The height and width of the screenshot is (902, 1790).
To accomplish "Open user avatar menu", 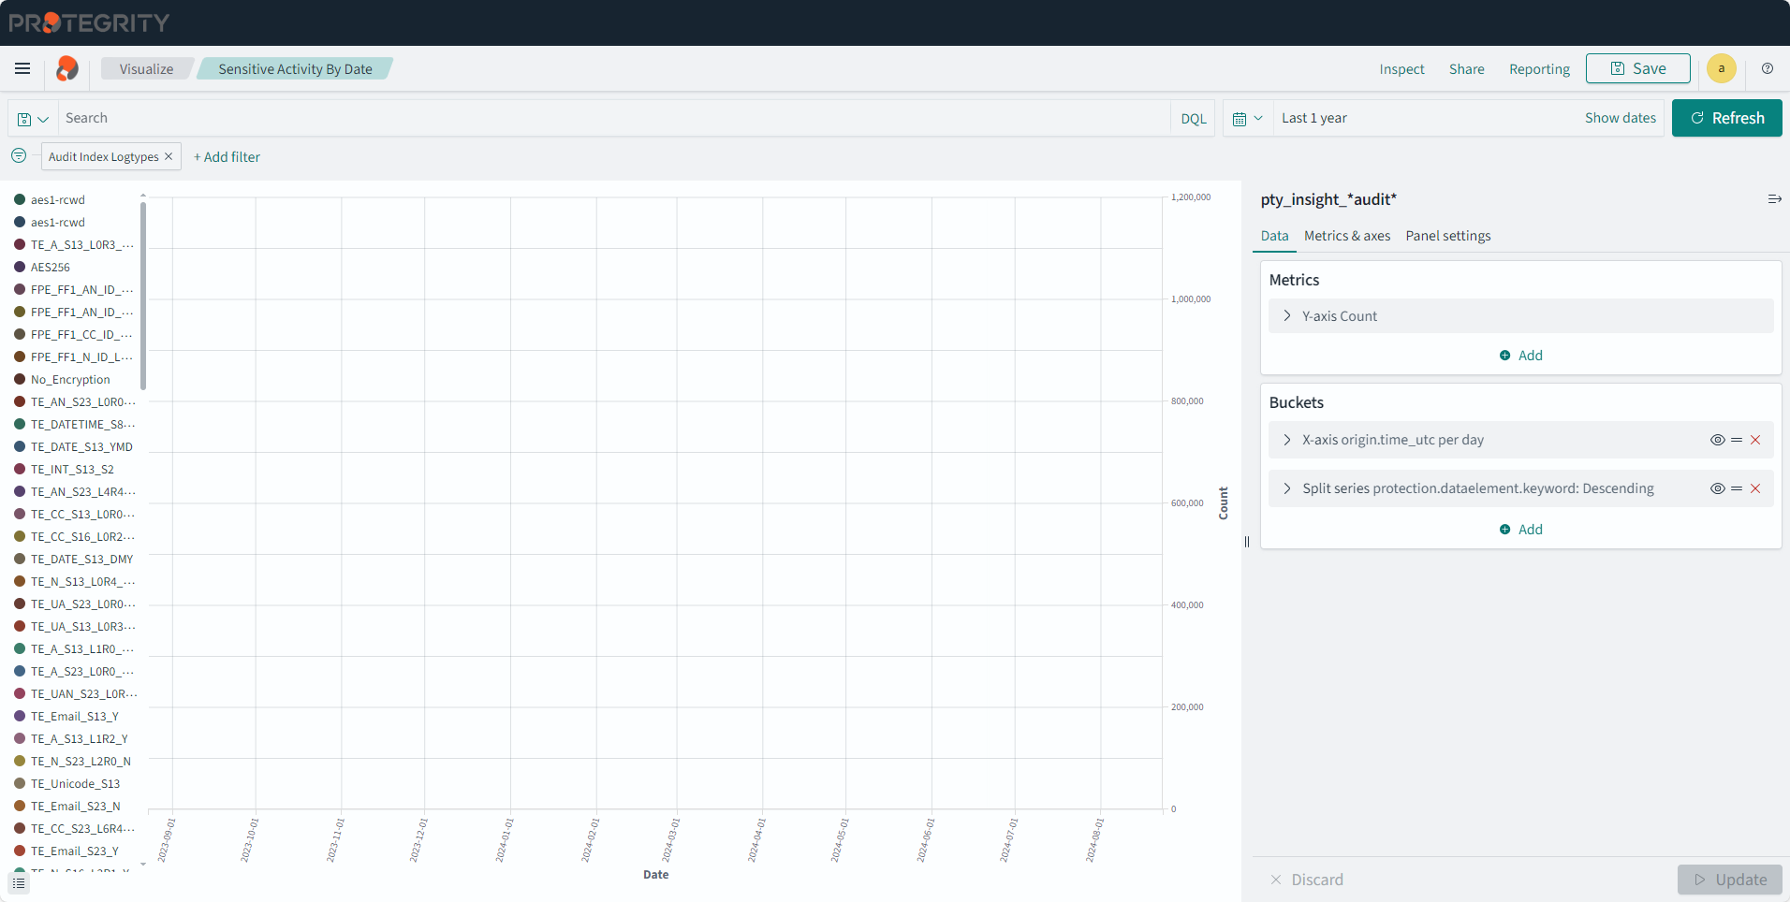I will coord(1721,68).
